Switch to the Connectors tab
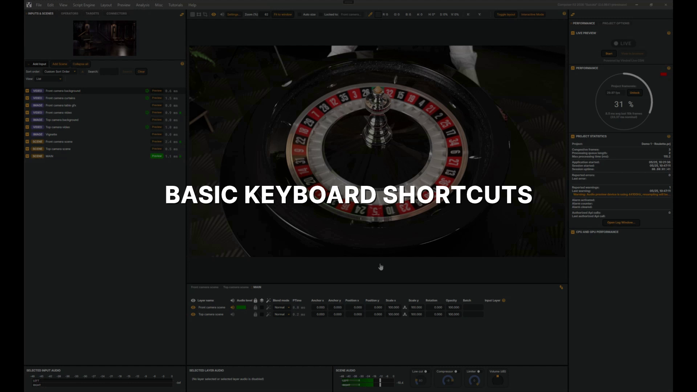The height and width of the screenshot is (392, 697). click(117, 13)
